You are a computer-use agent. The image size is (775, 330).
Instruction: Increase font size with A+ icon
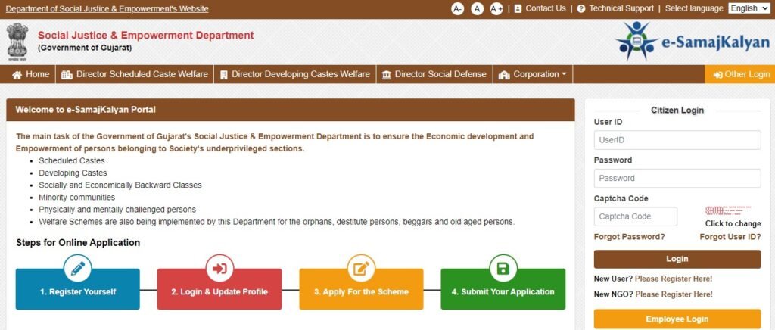tap(496, 9)
